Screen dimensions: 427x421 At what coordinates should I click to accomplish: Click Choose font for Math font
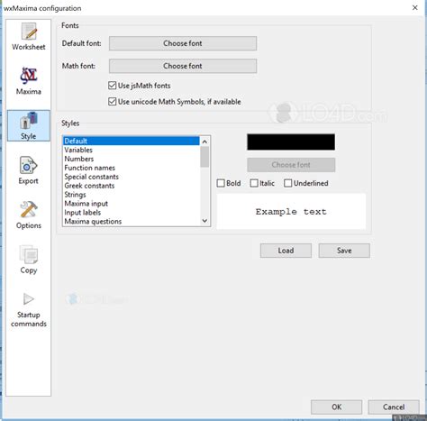(x=183, y=66)
